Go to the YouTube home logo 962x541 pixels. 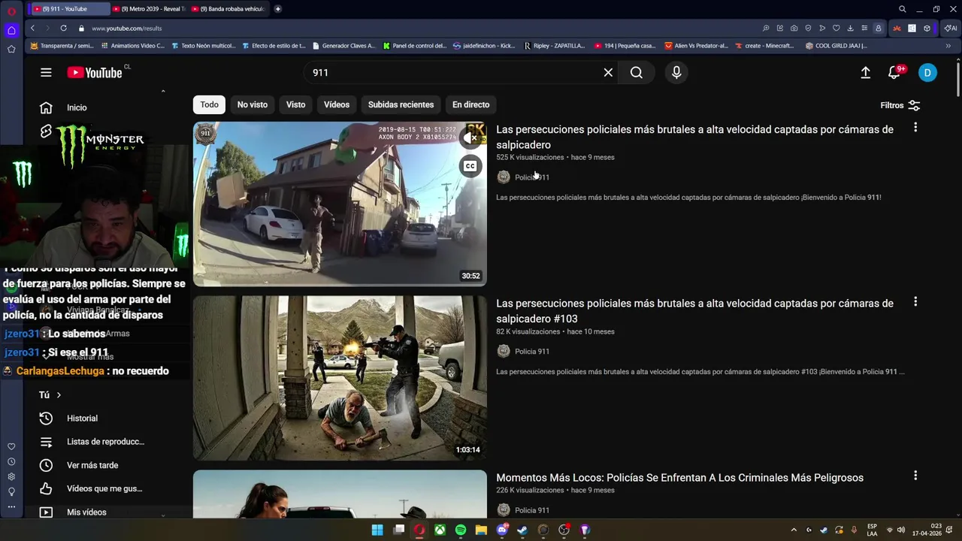click(x=95, y=72)
